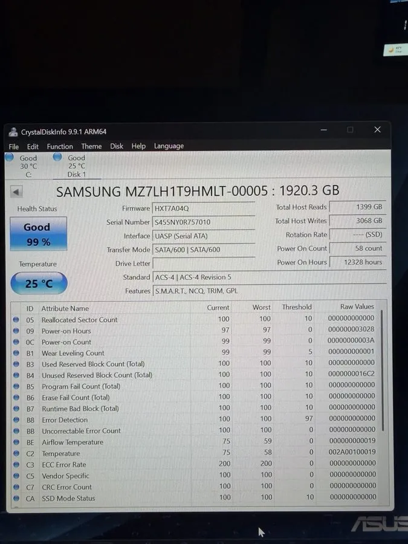Screen dimensions: 408x544
Task: Click Power On Count value 58 count
Action: pos(357,248)
